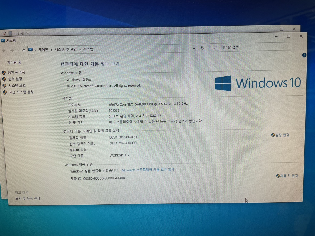Image resolution: width=315 pixels, height=236 pixels.
Task: Open 시스템 보호 from sidebar
Action: (17, 86)
